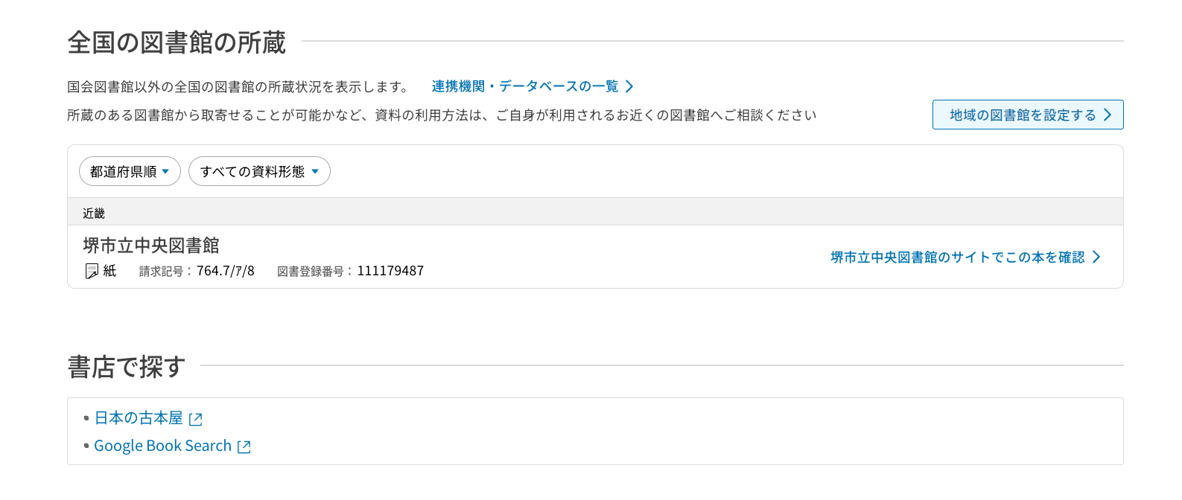Click the 堺市立中央図書館 library name
Screen dimensions: 1182x500
[151, 245]
